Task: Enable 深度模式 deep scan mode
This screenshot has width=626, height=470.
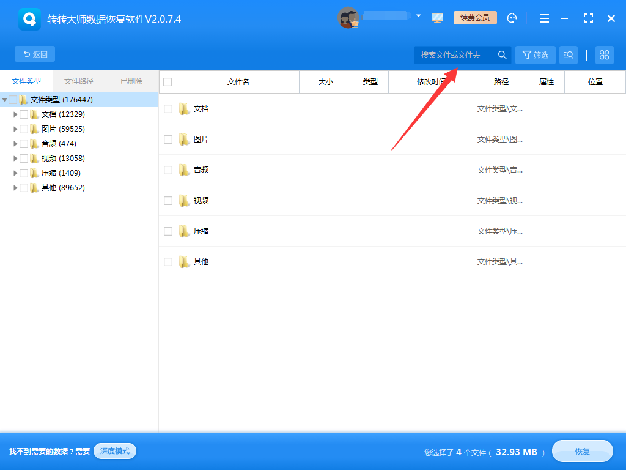Action: (x=114, y=451)
